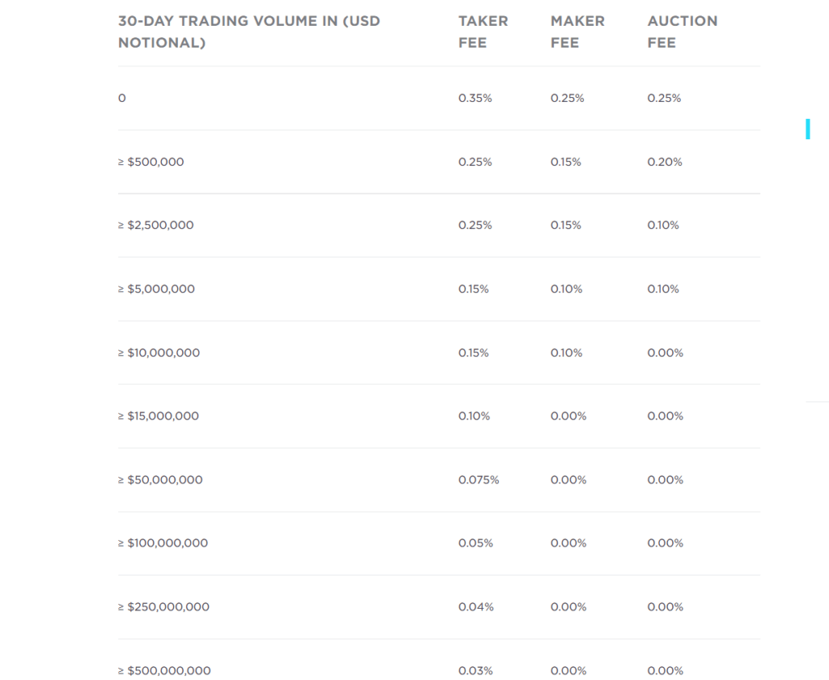Select the ≥ $5,000,000 volume tier
The height and width of the screenshot is (680, 829).
coord(156,289)
